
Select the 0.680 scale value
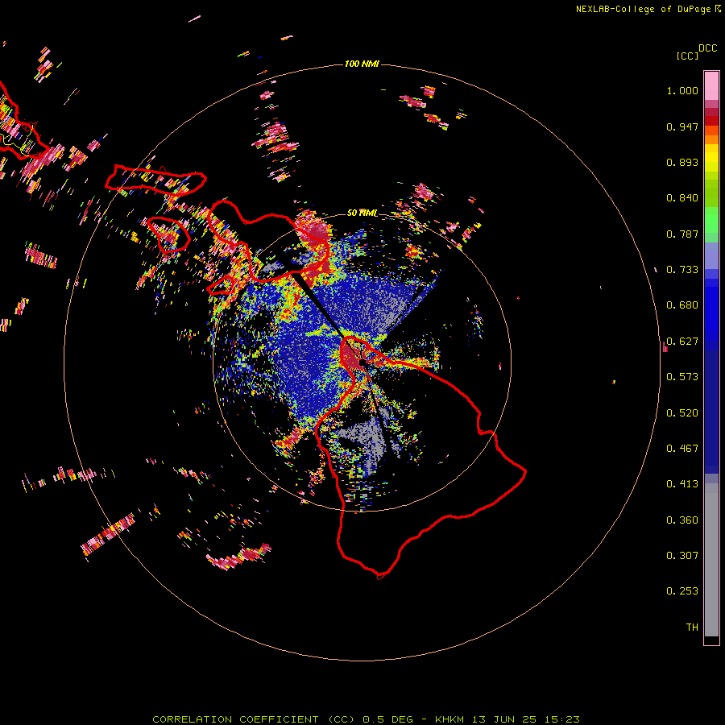click(682, 305)
